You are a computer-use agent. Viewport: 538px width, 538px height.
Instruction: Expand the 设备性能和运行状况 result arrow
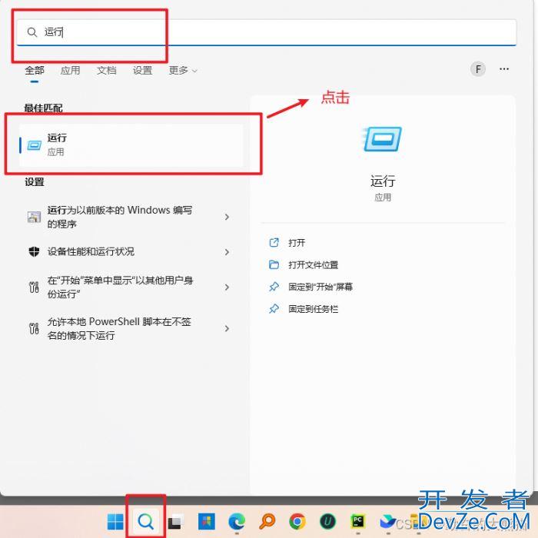pos(227,252)
